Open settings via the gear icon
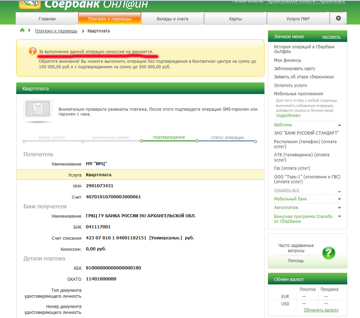 (338, 18)
